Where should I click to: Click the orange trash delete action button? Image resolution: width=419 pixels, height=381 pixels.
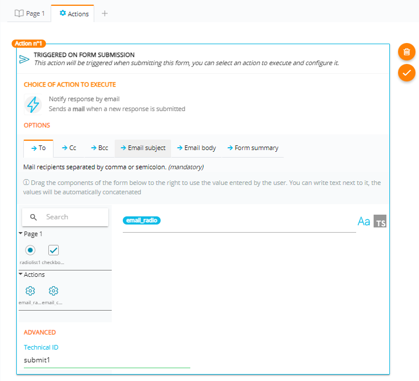(407, 52)
